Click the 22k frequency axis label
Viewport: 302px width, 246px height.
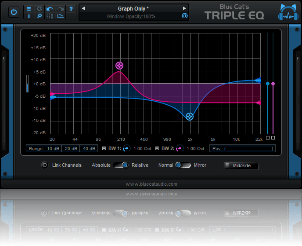[259, 140]
